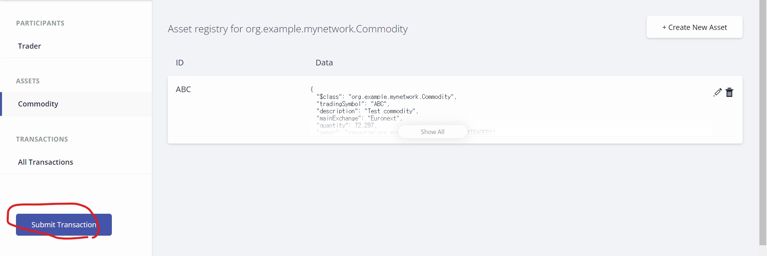Click the "$class" JSON line
Screen dimensions: 767x256
386,97
